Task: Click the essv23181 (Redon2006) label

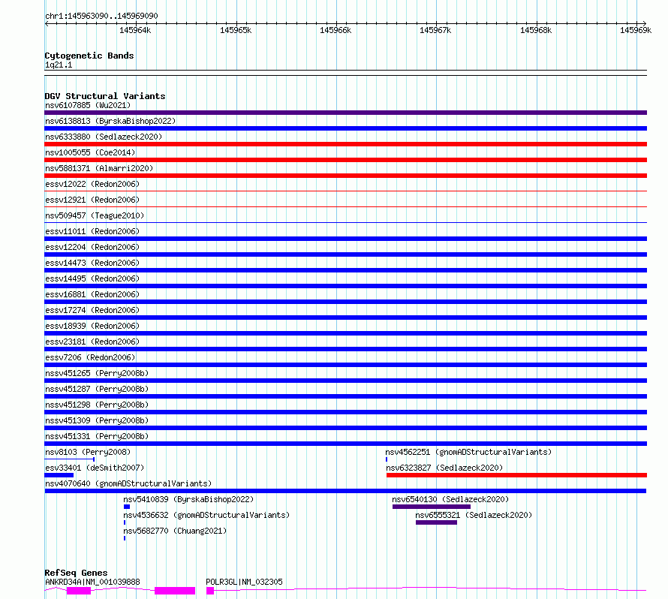Action: [x=92, y=342]
